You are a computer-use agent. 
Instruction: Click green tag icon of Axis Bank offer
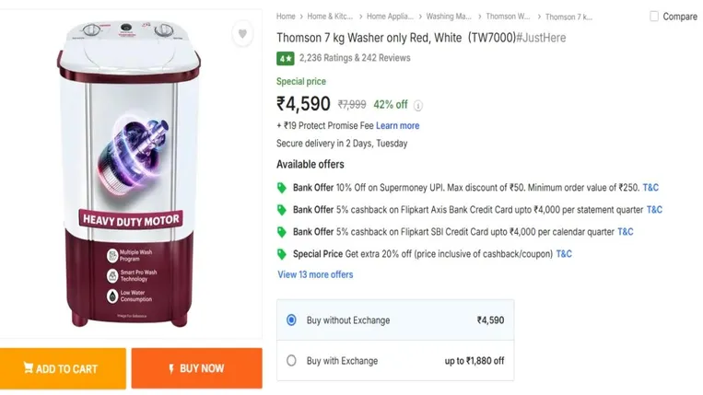tap(282, 210)
